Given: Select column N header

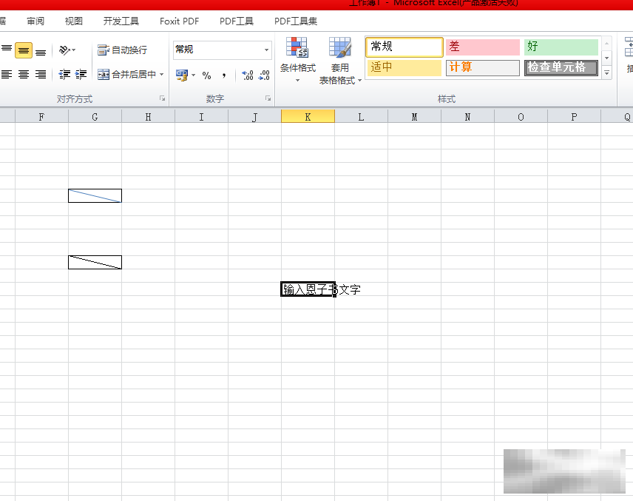Looking at the screenshot, I should pos(468,117).
